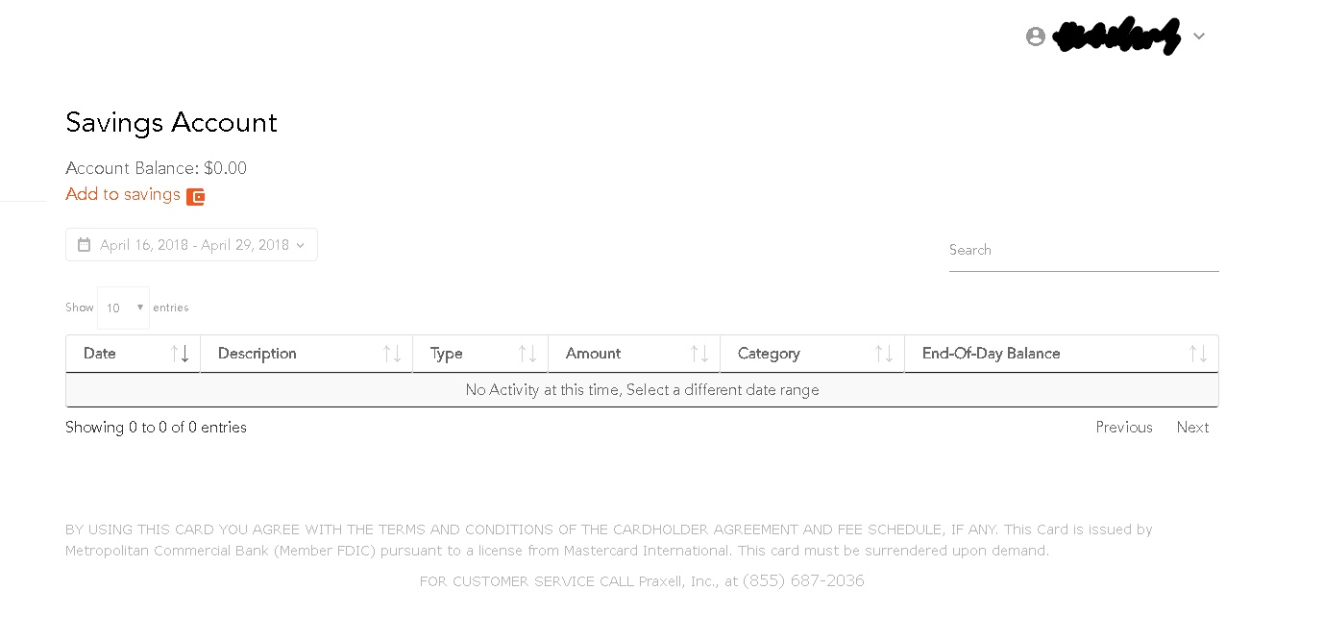Screen dimensions: 1324x640
Task: Click the Account Balance $0.00 text
Action: [156, 168]
